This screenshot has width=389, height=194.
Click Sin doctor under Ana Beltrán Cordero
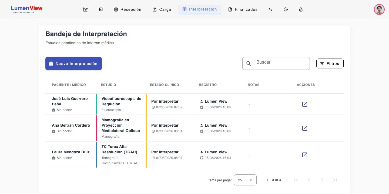[64, 131]
